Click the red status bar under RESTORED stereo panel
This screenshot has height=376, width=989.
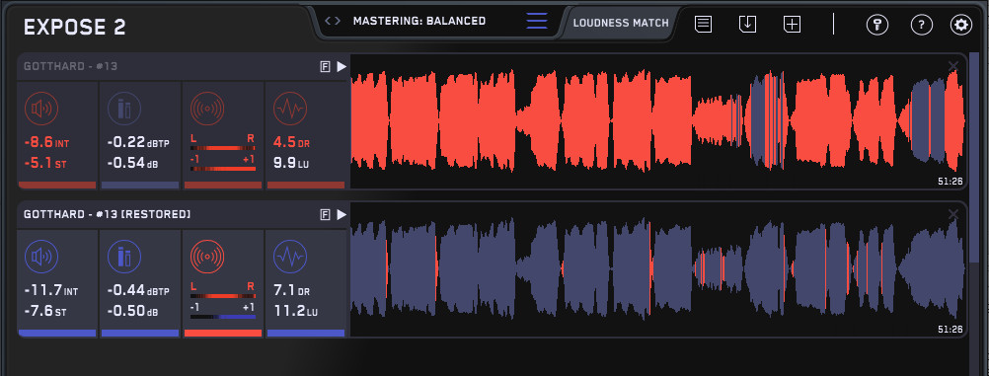(x=223, y=334)
